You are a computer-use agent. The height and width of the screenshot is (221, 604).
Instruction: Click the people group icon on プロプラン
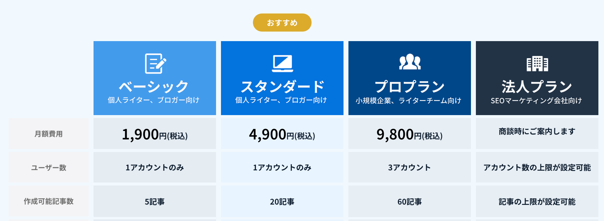409,63
